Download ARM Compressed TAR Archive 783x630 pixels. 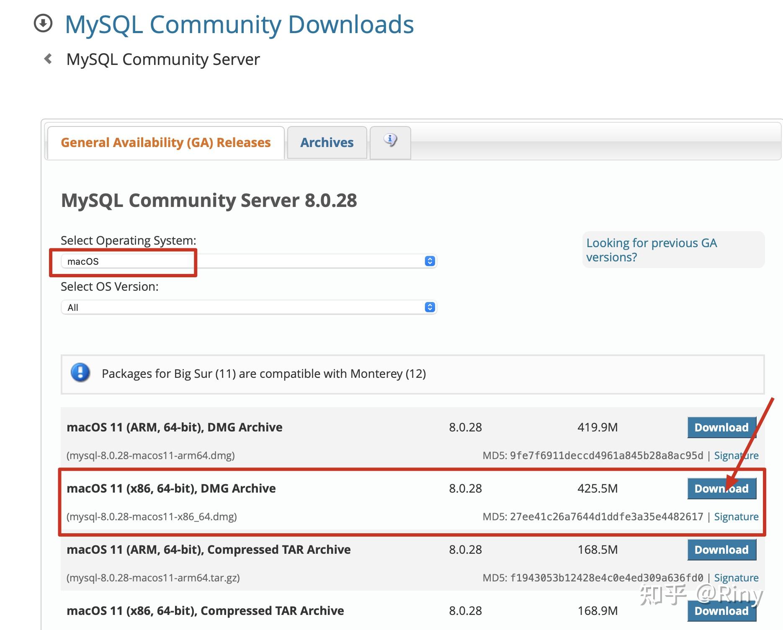(x=721, y=550)
